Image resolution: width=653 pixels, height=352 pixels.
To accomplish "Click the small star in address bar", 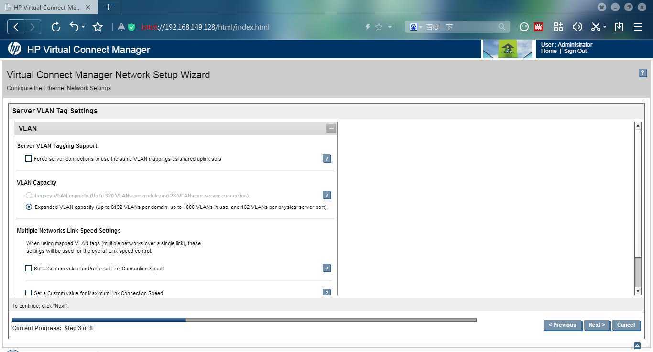I will (x=379, y=27).
